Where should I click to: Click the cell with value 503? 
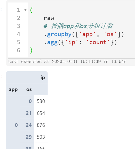tap(41, 137)
